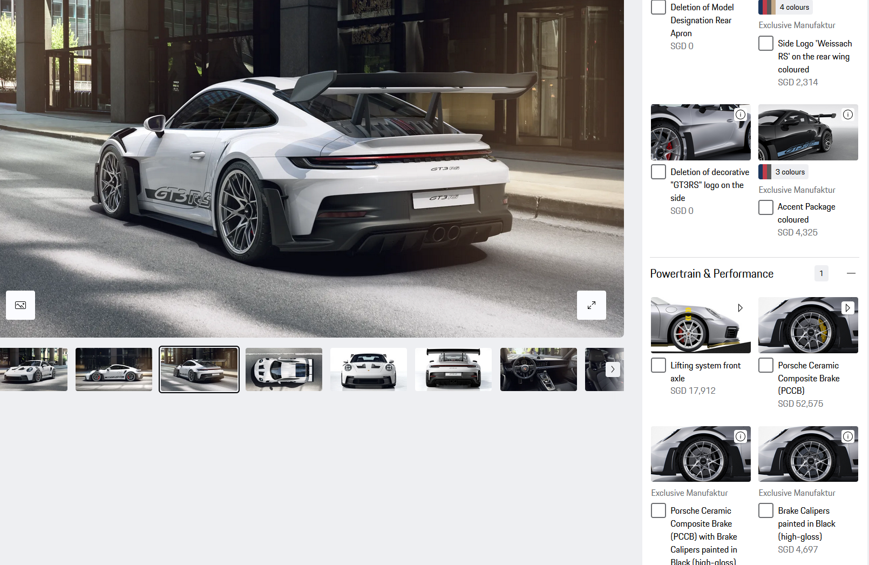
Task: Switch the background scene using the image icon
Action: point(21,305)
